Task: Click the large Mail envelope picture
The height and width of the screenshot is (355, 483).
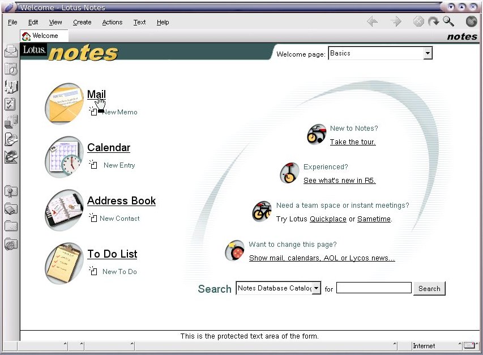Action: click(64, 104)
